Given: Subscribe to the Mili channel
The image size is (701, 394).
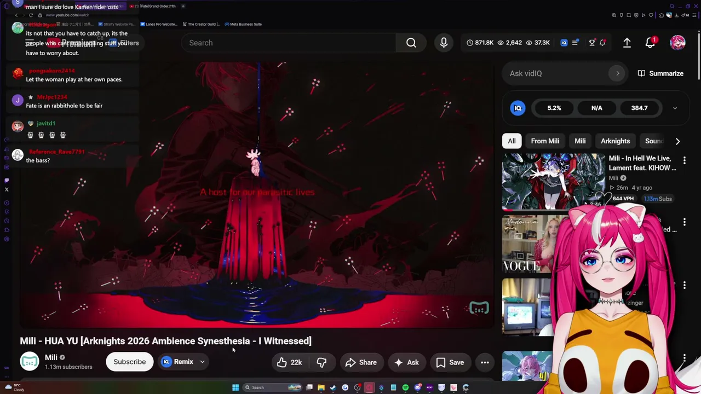Looking at the screenshot, I should coord(130,362).
